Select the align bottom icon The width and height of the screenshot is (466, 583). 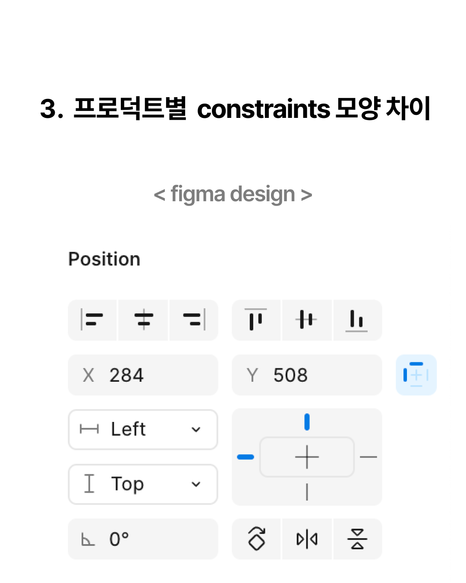click(357, 320)
